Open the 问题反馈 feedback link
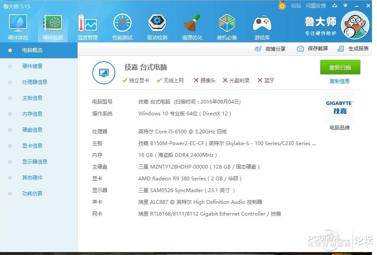Image resolution: width=377 pixels, height=255 pixels. click(316, 6)
